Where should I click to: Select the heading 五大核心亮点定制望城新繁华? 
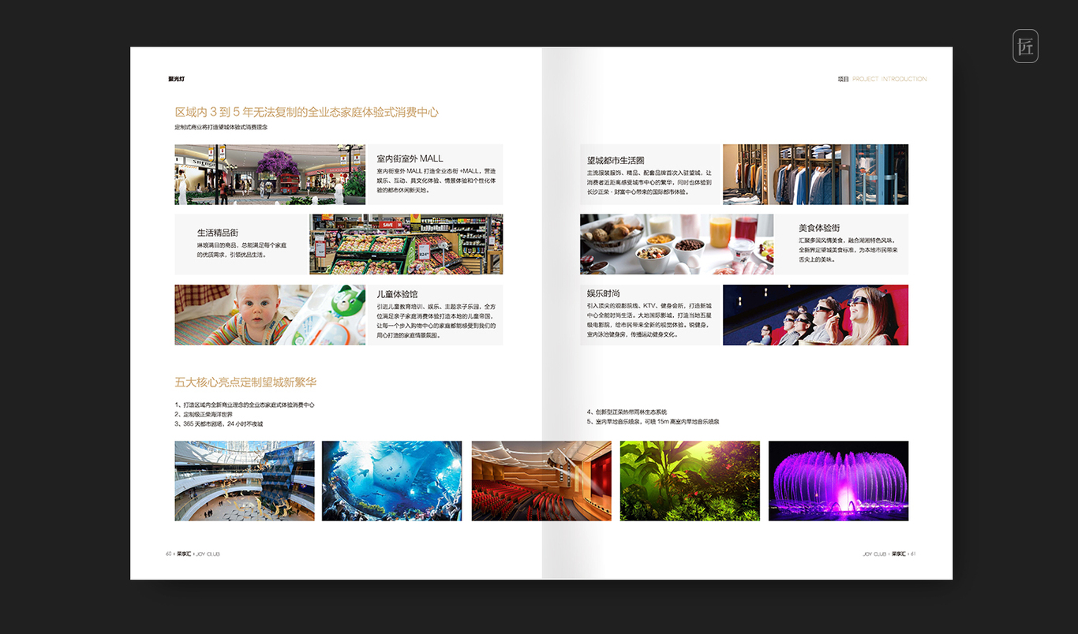click(x=245, y=382)
